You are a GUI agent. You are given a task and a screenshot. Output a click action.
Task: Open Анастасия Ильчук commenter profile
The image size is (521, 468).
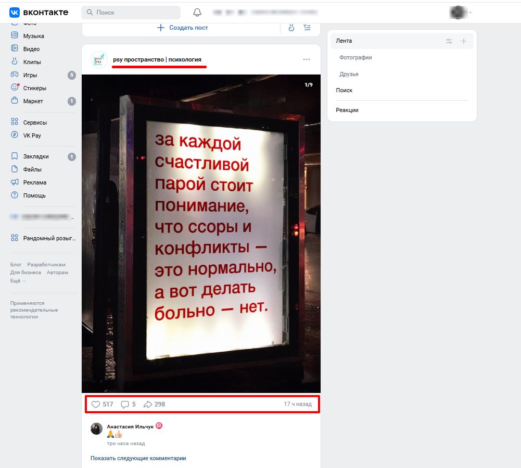[130, 426]
